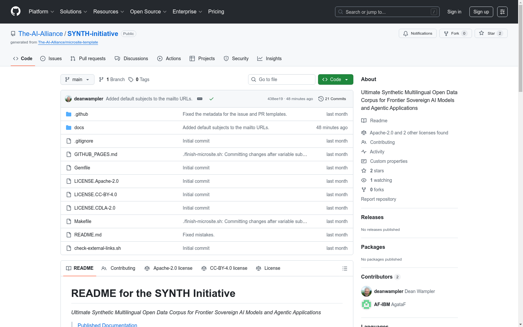Open the main branch selector dropdown

[x=77, y=79]
